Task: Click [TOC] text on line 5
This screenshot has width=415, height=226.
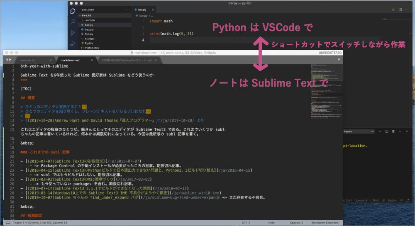Action: click(26, 89)
